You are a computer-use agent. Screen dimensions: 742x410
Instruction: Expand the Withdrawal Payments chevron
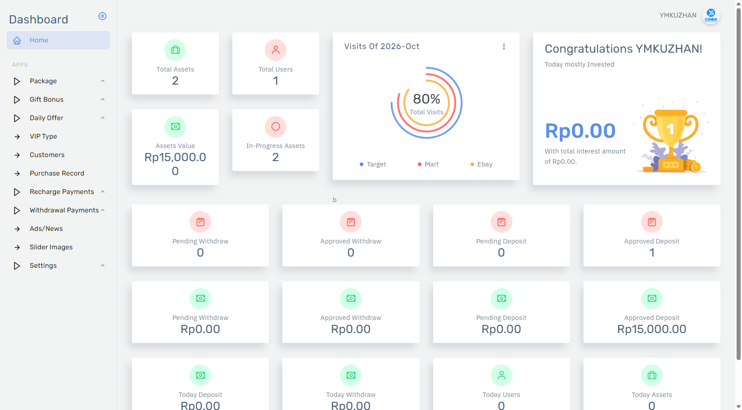pyautogui.click(x=103, y=210)
